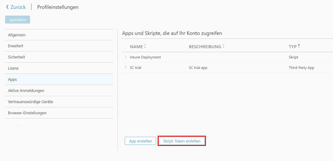Viewport: 333px width, 161px height.
Task: Click App erstellen button
Action: point(140,141)
